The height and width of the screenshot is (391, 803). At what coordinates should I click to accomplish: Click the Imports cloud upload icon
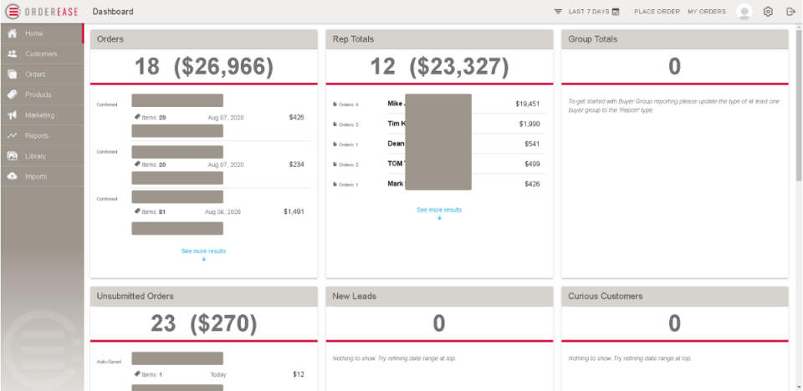(x=13, y=177)
